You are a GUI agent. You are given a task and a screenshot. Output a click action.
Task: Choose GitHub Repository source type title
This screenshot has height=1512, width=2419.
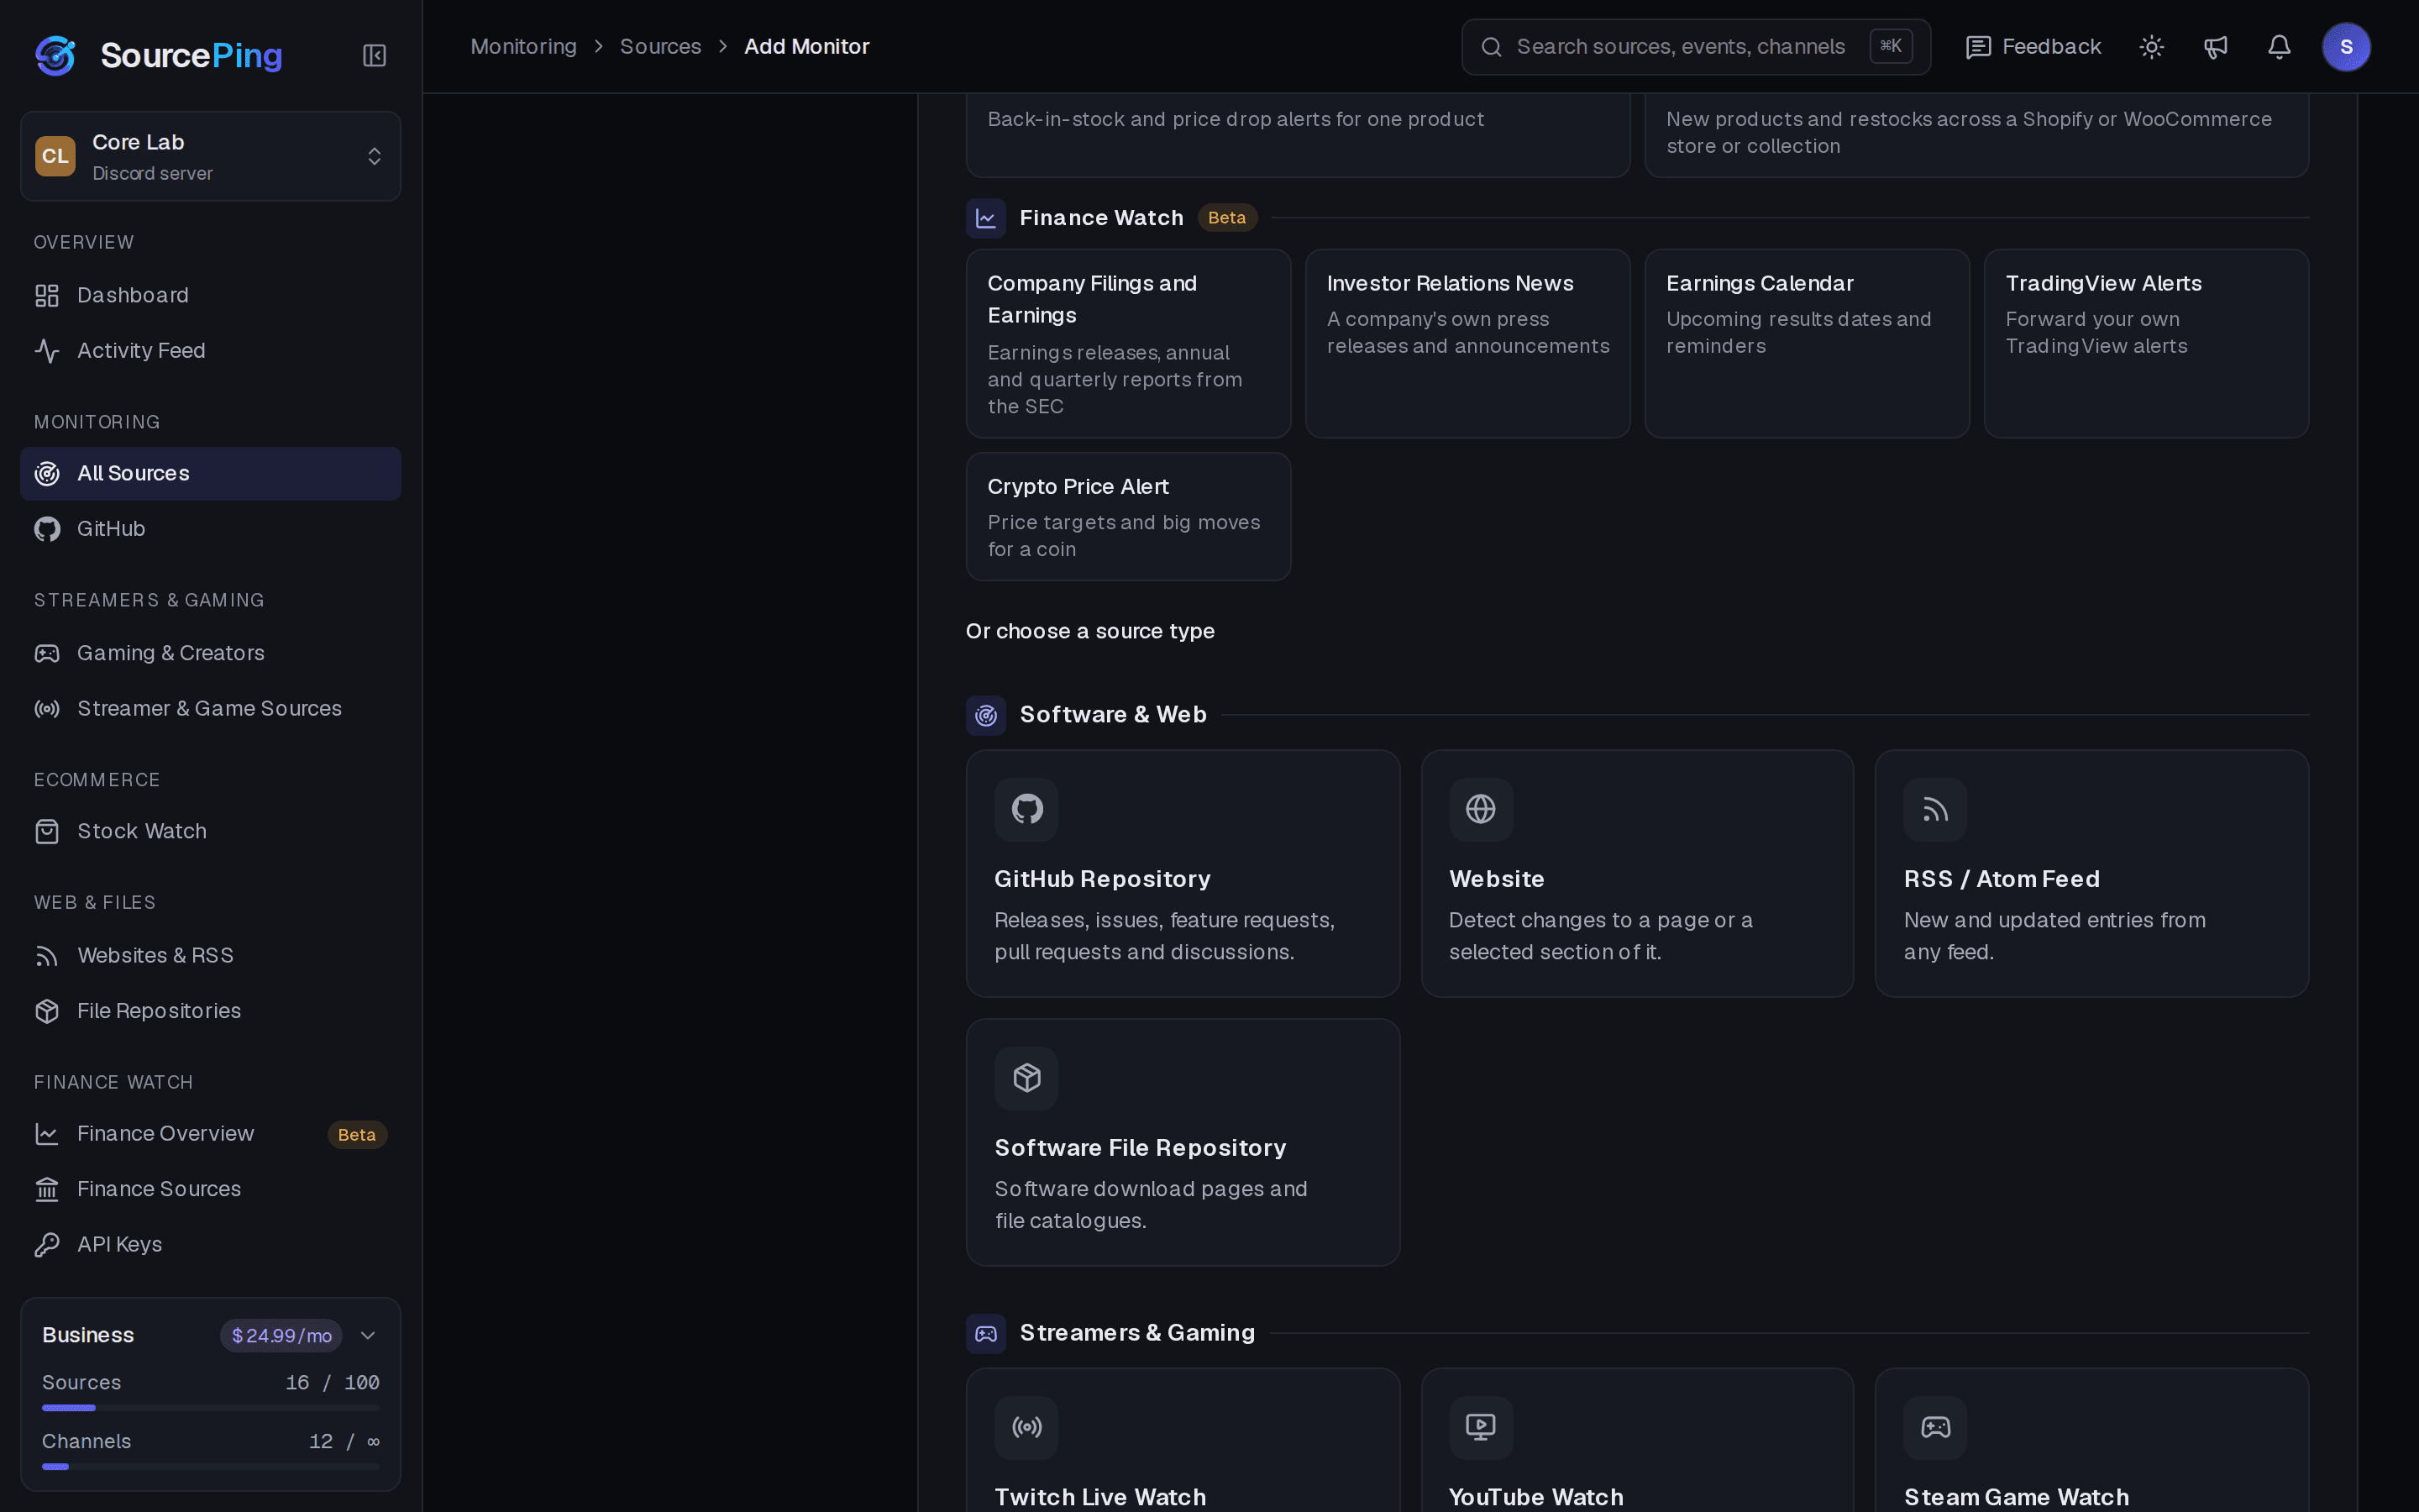[x=1101, y=879]
